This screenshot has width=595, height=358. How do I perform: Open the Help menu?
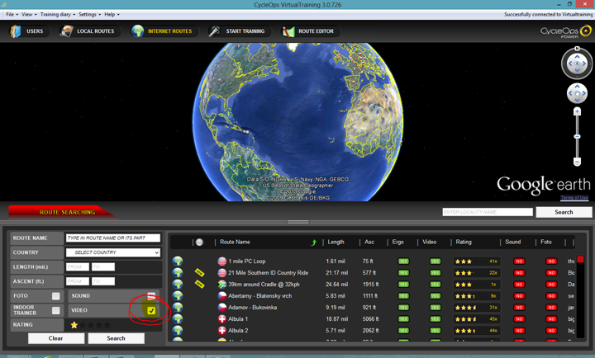point(112,14)
